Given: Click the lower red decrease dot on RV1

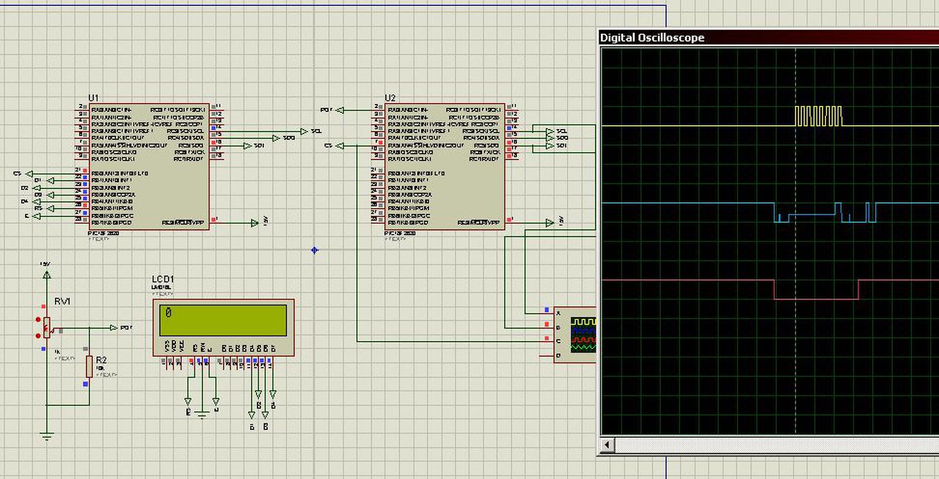Looking at the screenshot, I should point(38,335).
